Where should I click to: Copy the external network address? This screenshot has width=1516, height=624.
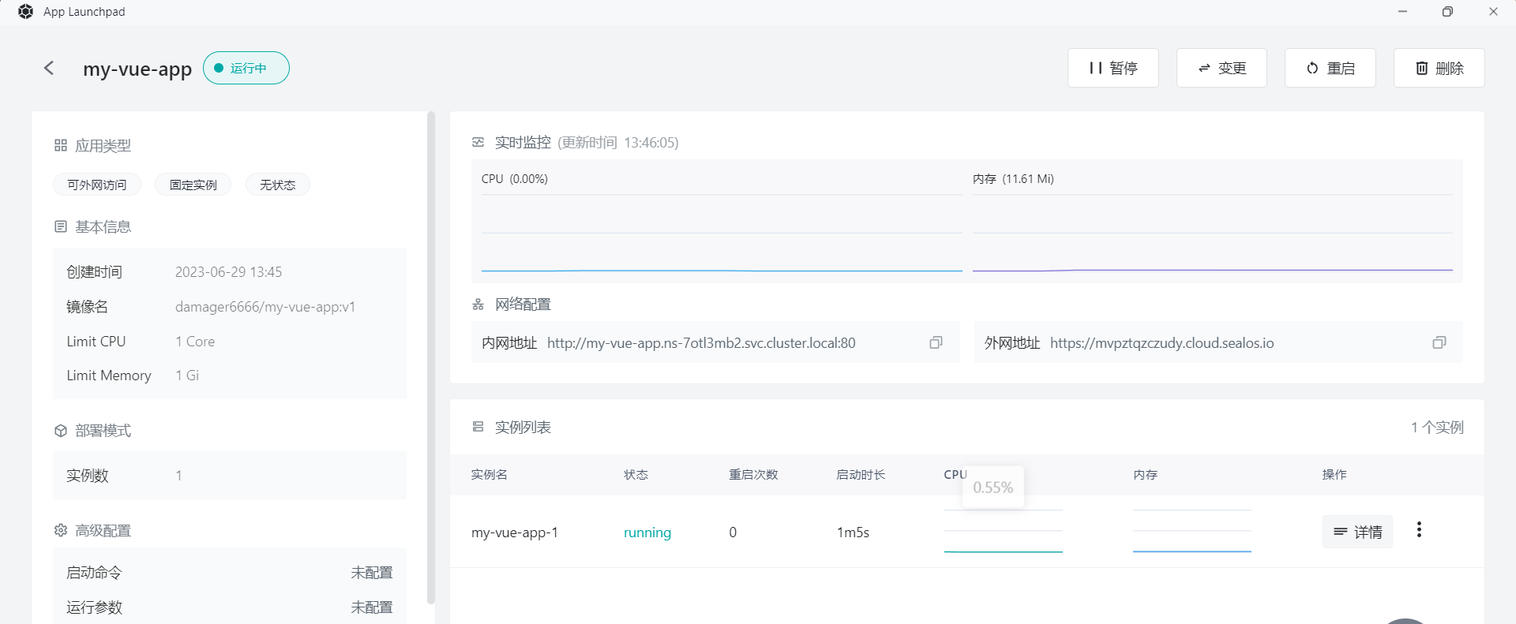point(1439,342)
